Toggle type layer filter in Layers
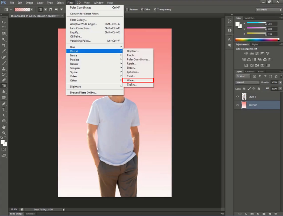Viewport: 283px width, 216px height. click(265, 76)
